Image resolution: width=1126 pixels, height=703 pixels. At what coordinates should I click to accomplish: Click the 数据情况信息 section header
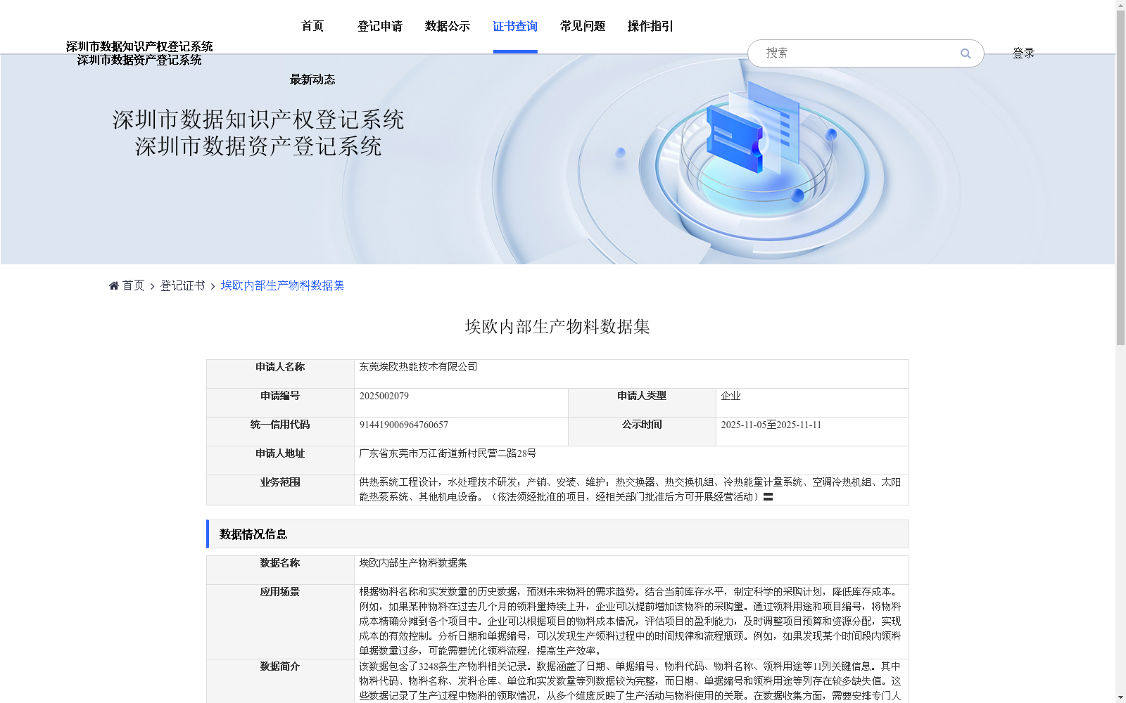[x=557, y=534]
